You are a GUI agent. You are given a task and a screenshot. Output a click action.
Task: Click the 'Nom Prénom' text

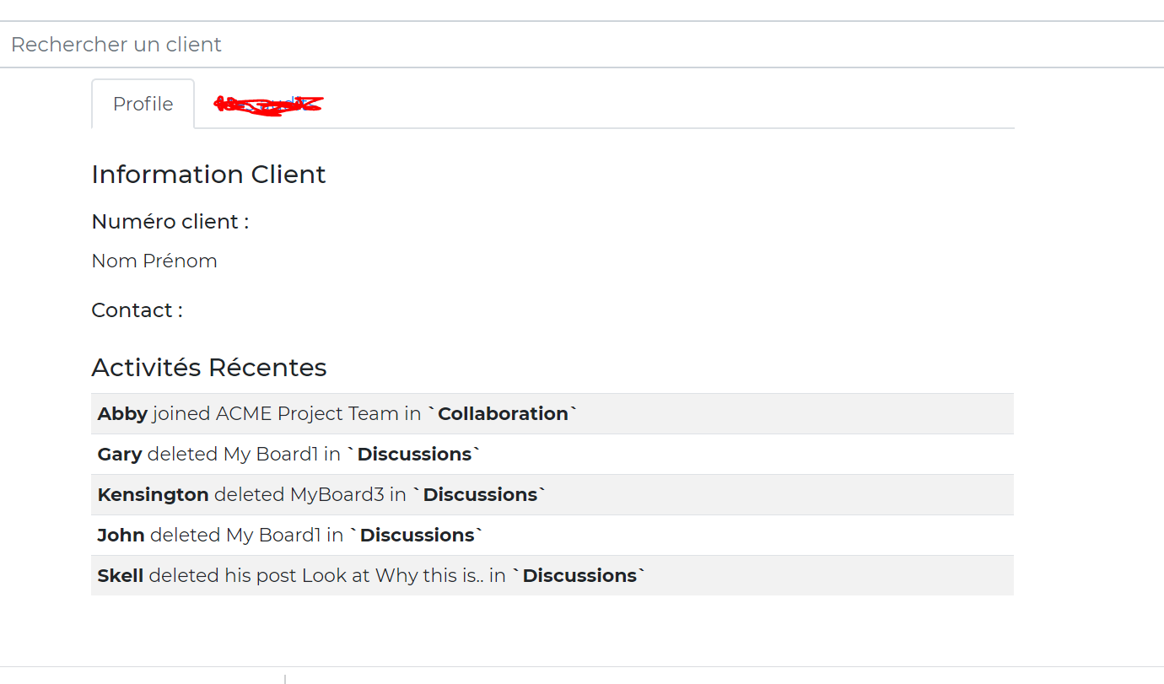coord(154,261)
